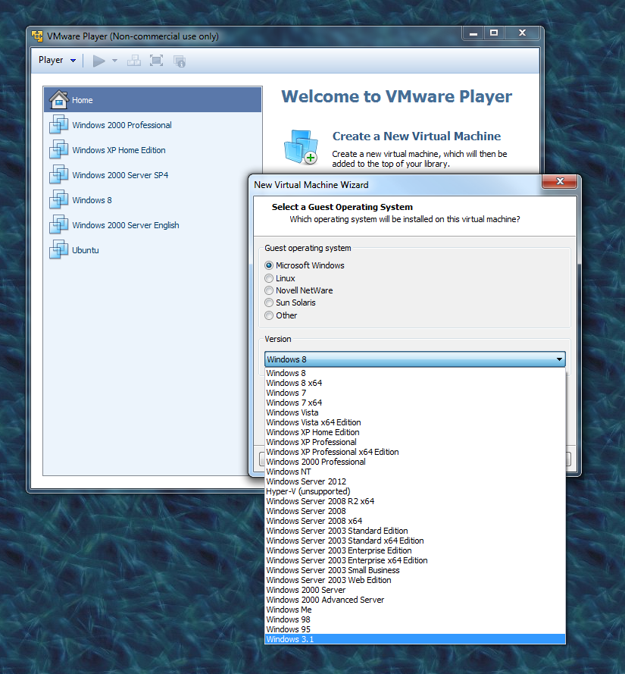The height and width of the screenshot is (674, 625).
Task: Click the Home icon in library
Action: (58, 100)
